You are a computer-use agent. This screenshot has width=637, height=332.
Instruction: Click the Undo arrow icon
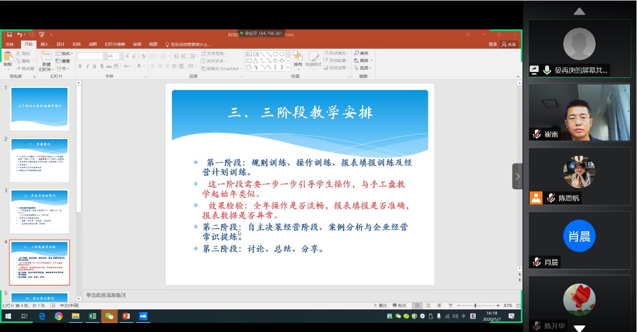(20, 35)
